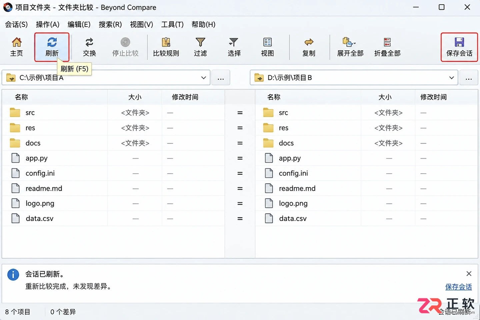The image size is (480, 320).
Task: Open the 操作(A) menu
Action: point(48,24)
